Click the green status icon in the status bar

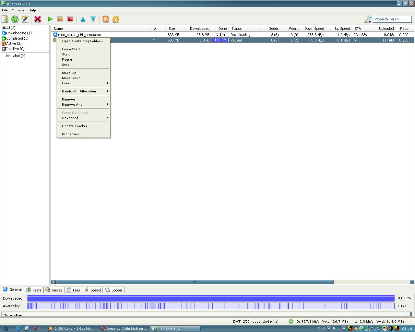tap(291, 321)
